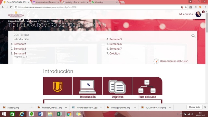
Task: Expand options for Audacity.png download
Action: (32, 108)
